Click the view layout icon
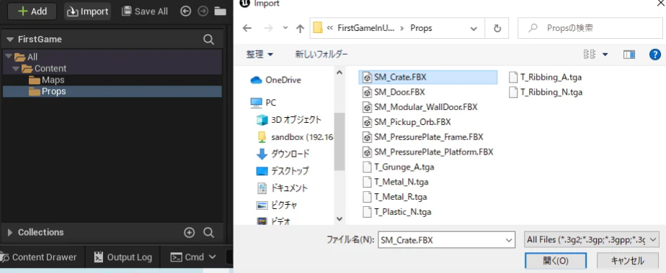This screenshot has height=273, width=666. [590, 54]
